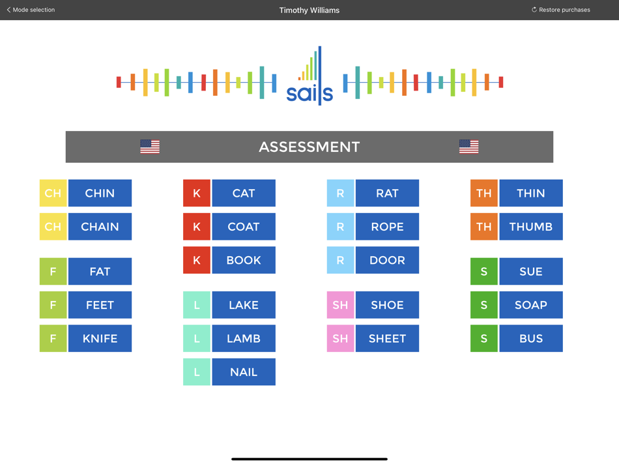
Task: Tap green S tile beside BUS
Action: [x=484, y=338]
